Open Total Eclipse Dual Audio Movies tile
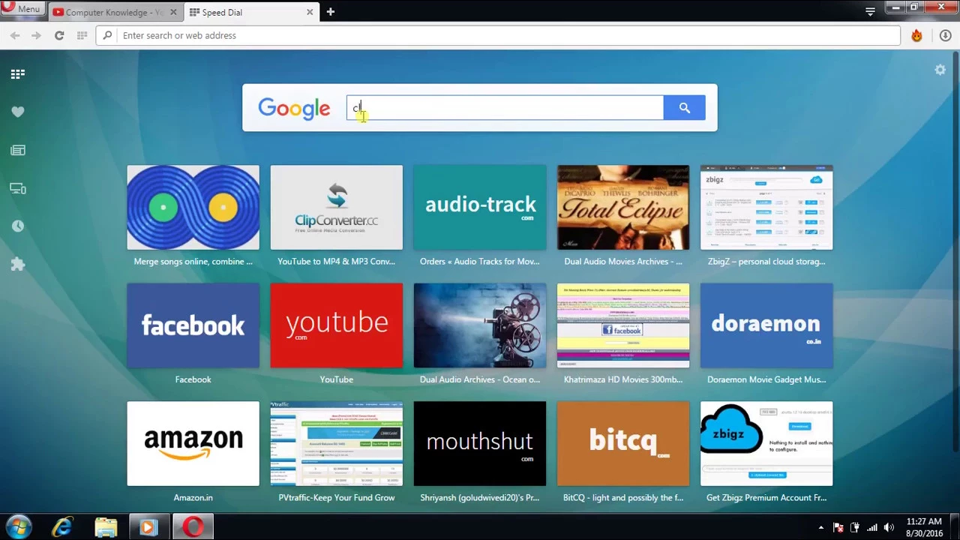The height and width of the screenshot is (540, 960). [x=623, y=208]
